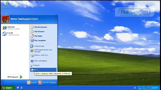This screenshot has width=161, height=90.
Task: Click the My Documents folder icon
Action: tap(32, 27)
